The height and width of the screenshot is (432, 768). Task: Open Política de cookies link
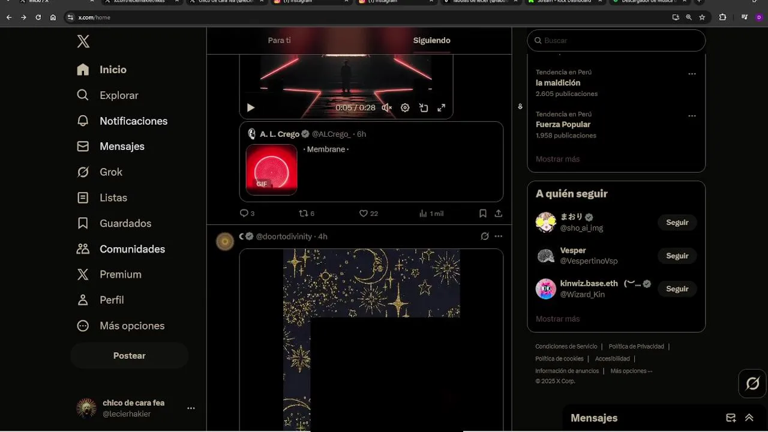coord(559,359)
